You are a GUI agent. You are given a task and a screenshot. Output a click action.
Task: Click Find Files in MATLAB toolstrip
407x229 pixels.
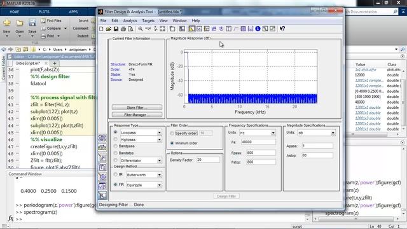(x=52, y=20)
